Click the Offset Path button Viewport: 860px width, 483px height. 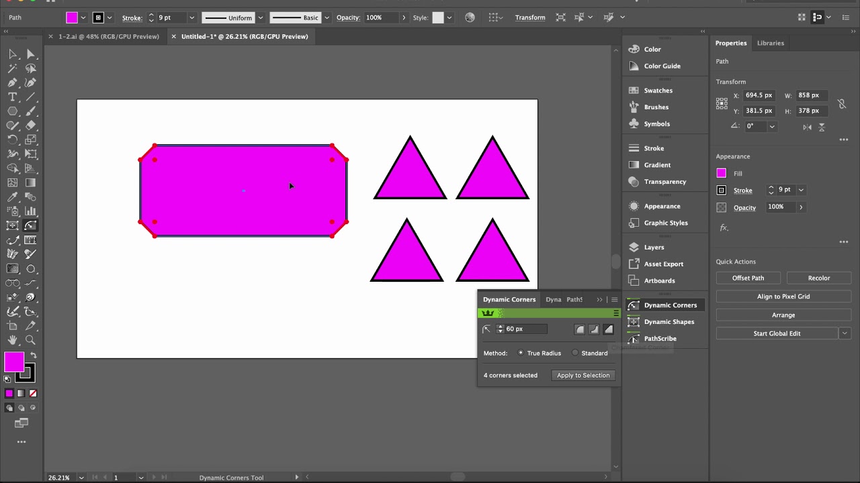pos(748,278)
